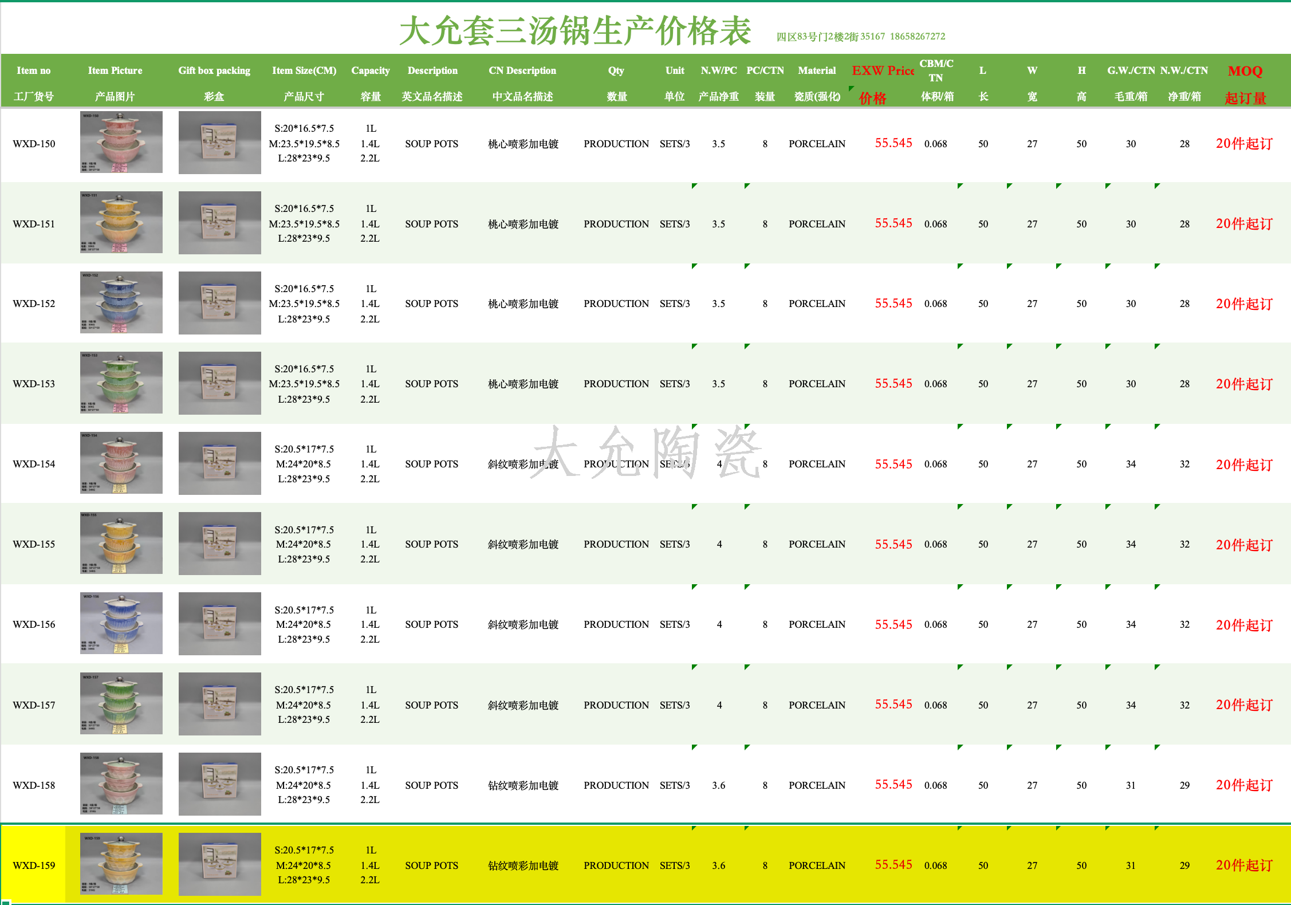Click the WXD-150 product picture thumbnail
This screenshot has height=905, width=1291.
click(x=121, y=142)
